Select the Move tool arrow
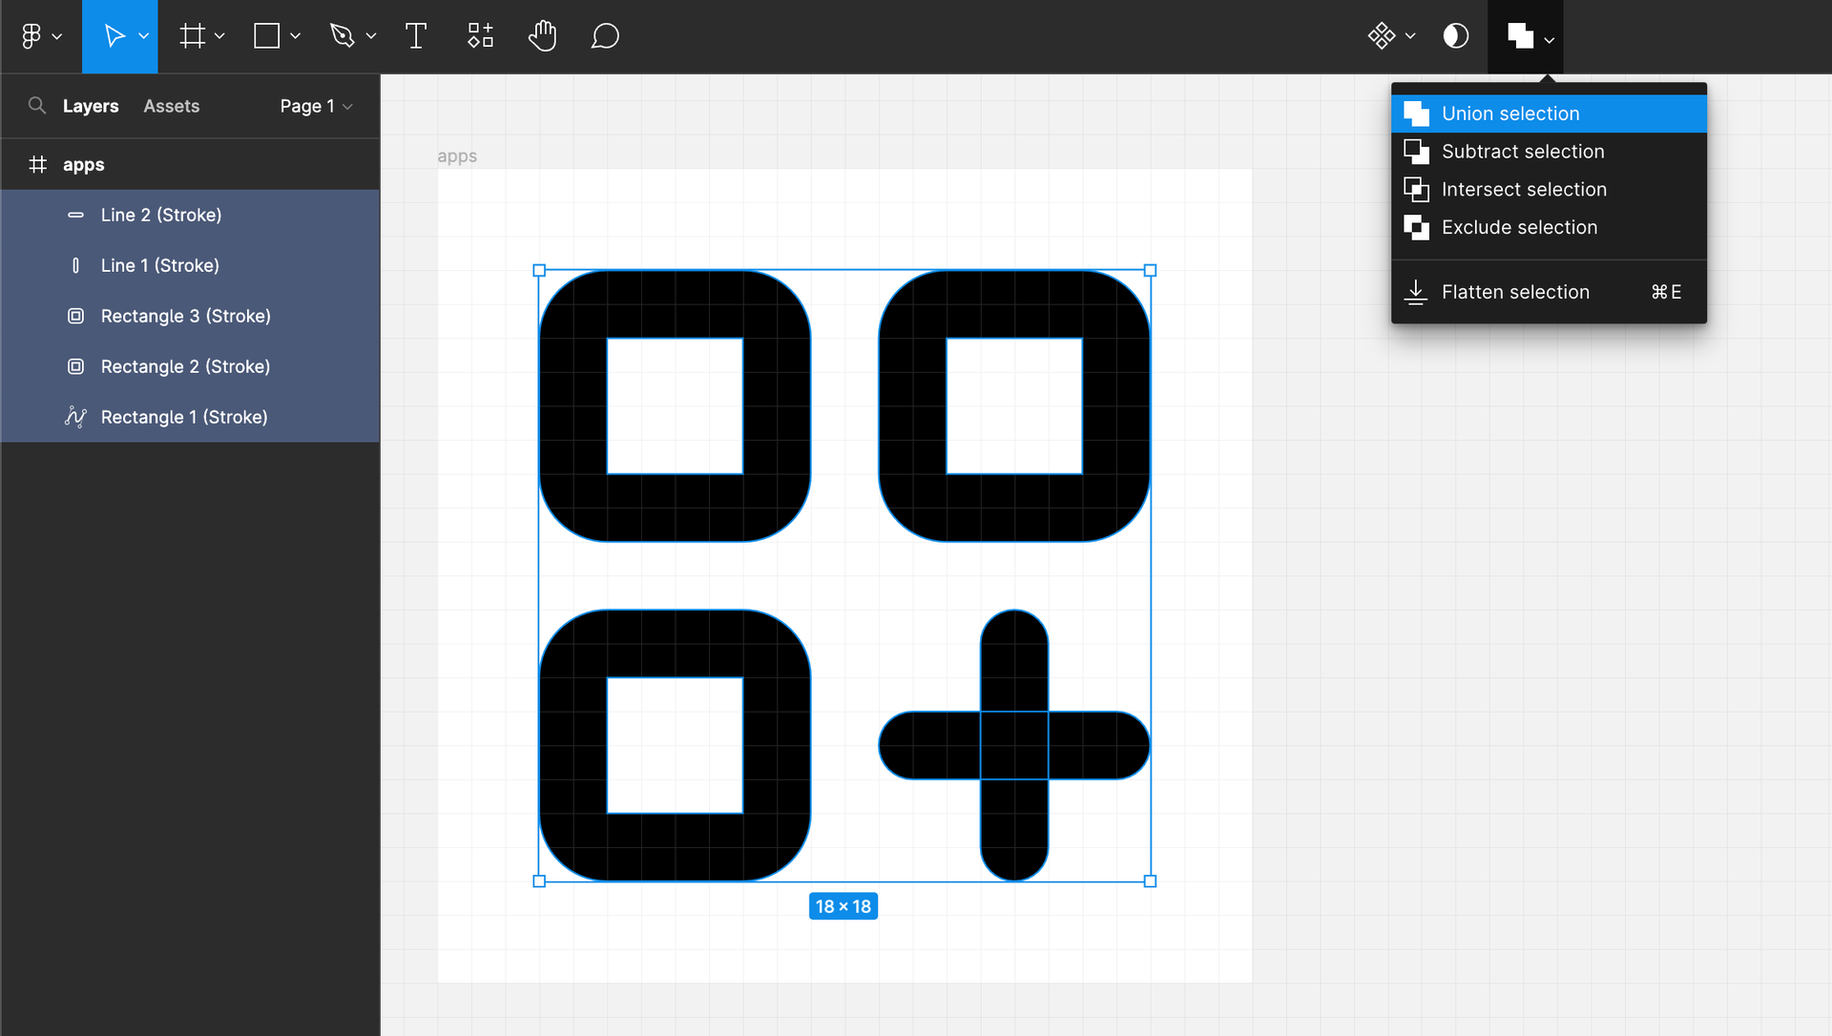The width and height of the screenshot is (1832, 1036). point(114,36)
